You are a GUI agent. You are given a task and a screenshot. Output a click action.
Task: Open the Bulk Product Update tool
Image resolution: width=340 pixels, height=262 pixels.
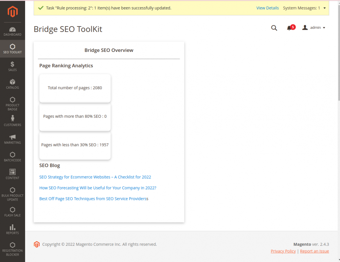13,190
